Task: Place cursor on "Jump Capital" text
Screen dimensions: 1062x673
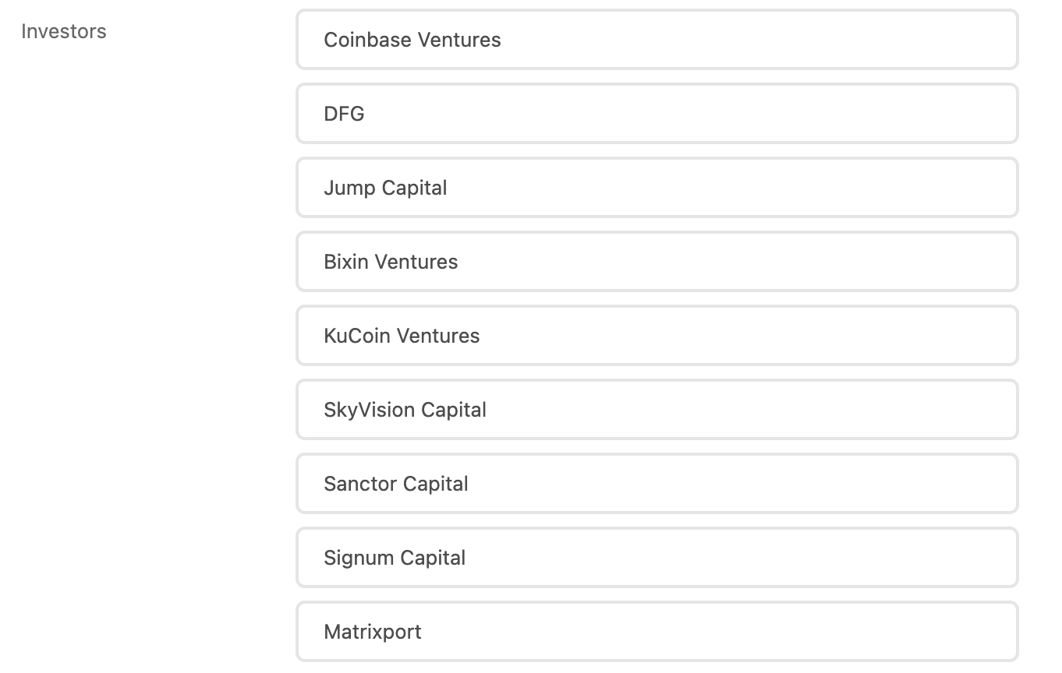Action: (x=385, y=188)
